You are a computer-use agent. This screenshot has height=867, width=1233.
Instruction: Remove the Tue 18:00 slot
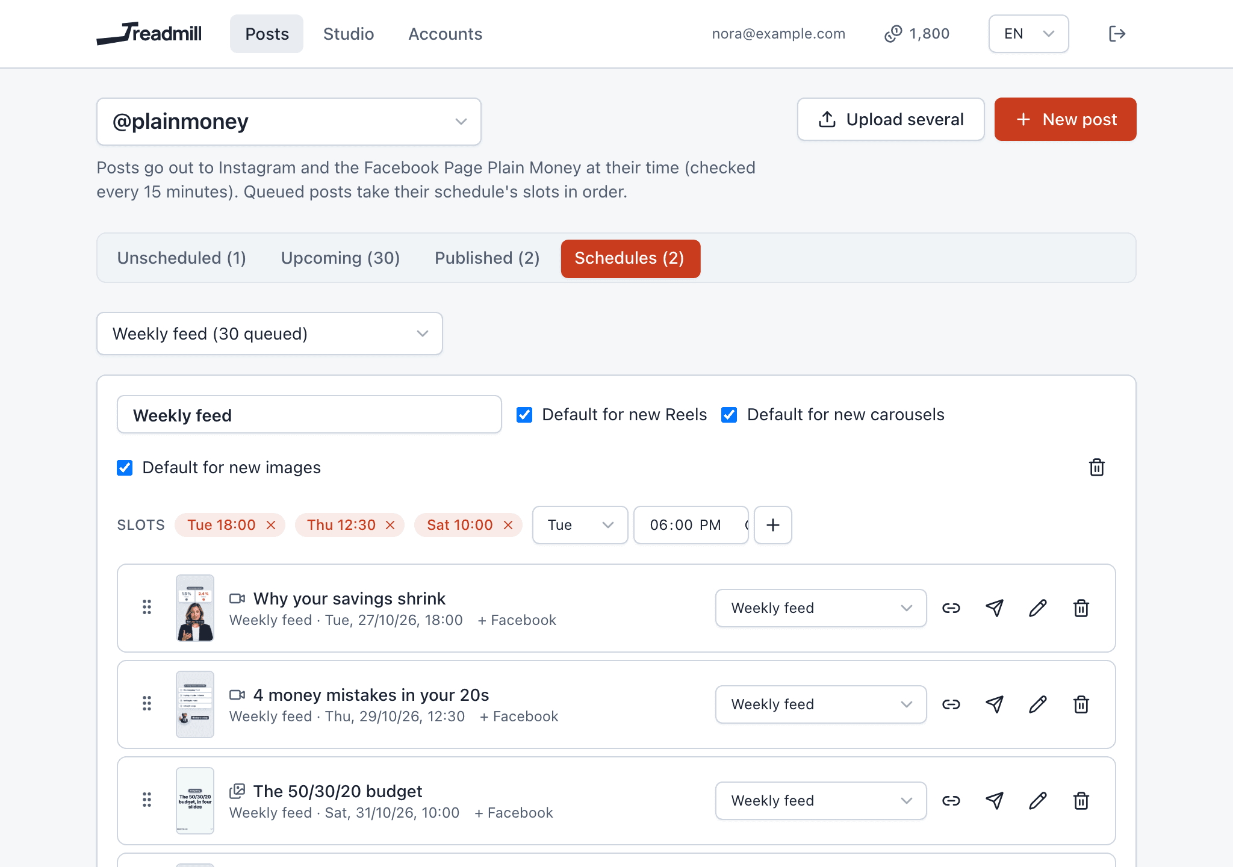tap(271, 525)
